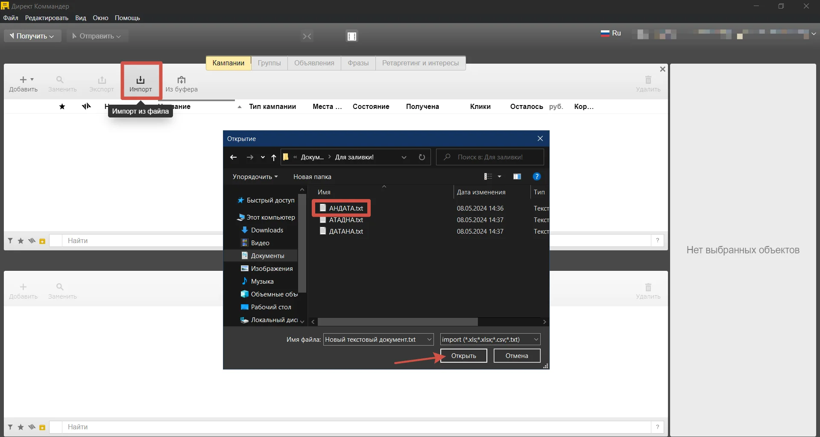
Task: Open the Упорядочить dropdown menu
Action: pyautogui.click(x=255, y=176)
